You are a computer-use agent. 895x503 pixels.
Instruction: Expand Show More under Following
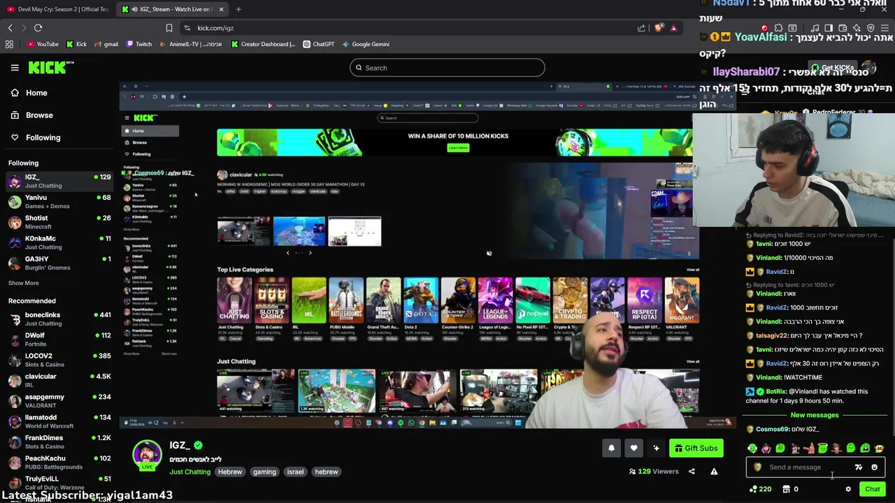23,283
